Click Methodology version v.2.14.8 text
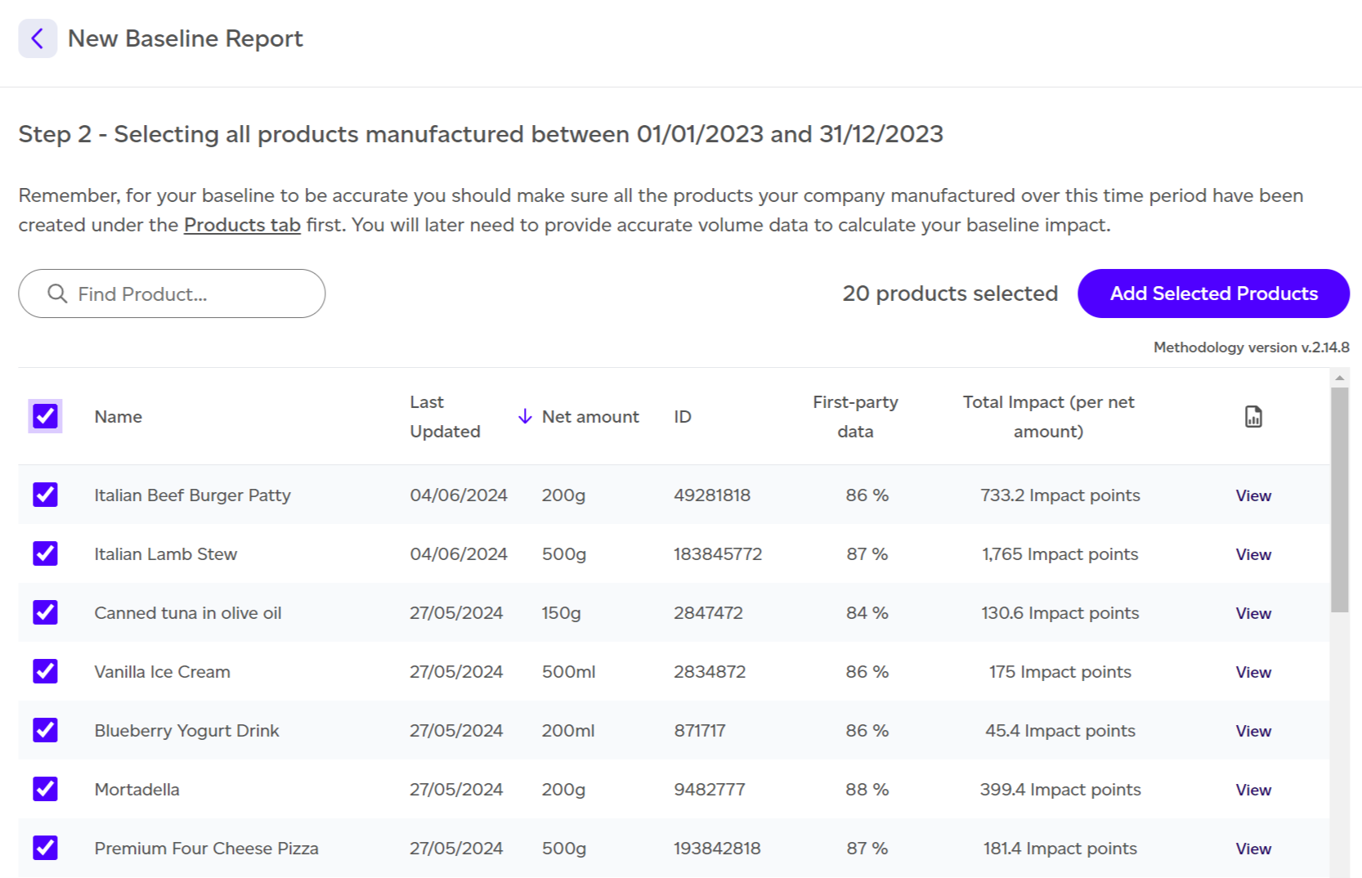Screen dimensions: 1362x878 [1251, 347]
